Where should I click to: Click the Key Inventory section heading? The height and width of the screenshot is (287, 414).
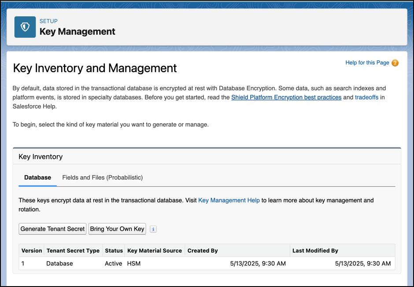coord(41,157)
